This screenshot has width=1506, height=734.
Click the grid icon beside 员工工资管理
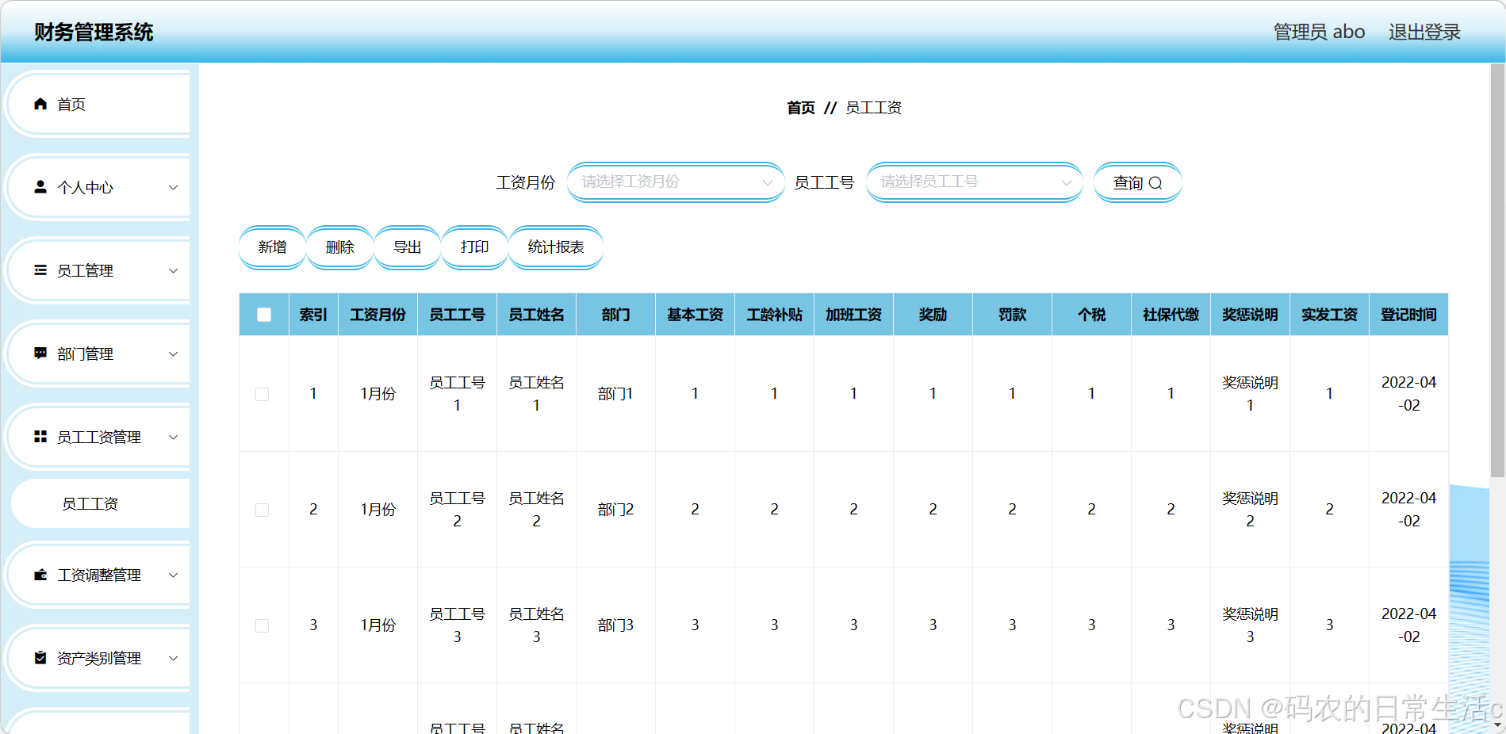pyautogui.click(x=40, y=437)
